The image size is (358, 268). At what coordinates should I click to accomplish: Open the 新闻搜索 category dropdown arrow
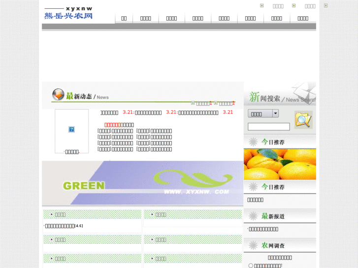(276, 114)
